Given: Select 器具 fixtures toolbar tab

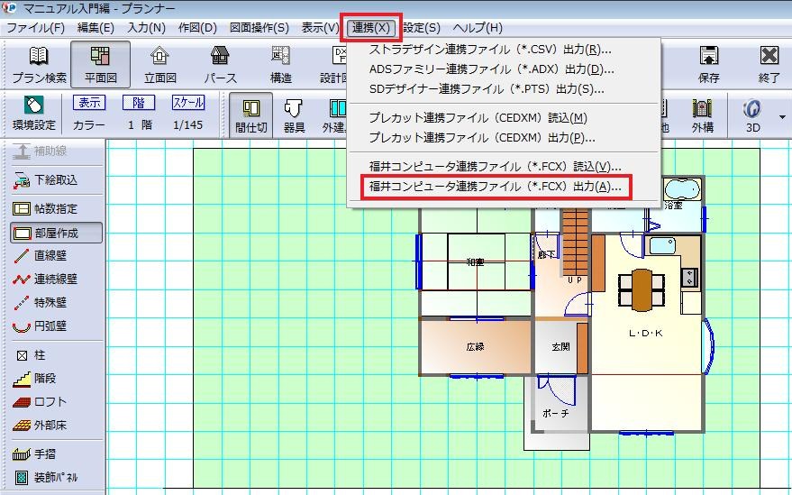Looking at the screenshot, I should coord(294,115).
